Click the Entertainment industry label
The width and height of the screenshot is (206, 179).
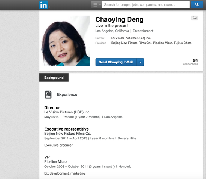coord(143,31)
